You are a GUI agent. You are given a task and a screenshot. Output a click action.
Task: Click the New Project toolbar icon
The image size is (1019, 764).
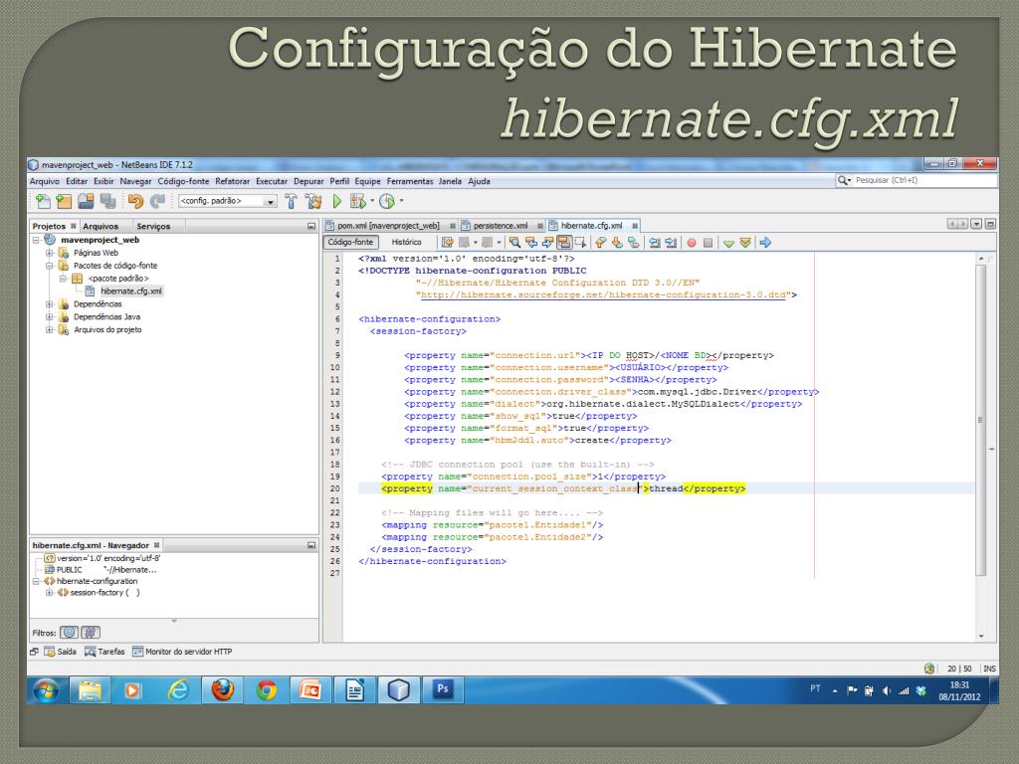pyautogui.click(x=64, y=201)
